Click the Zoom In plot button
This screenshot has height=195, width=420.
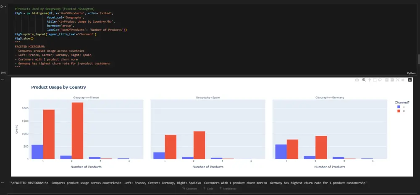point(387,80)
